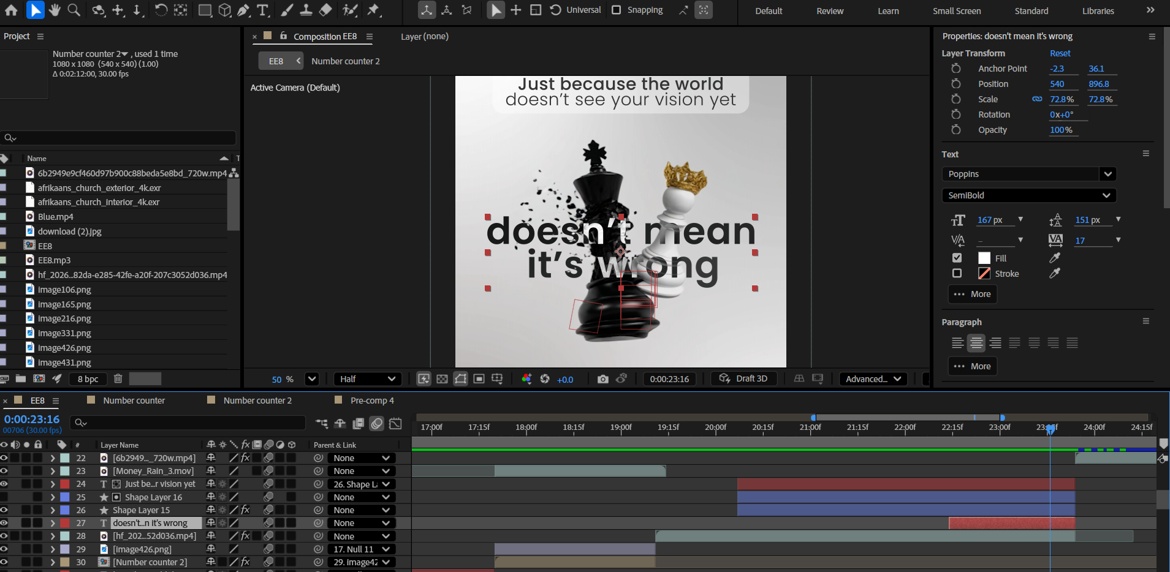1170x572 pixels.
Task: Open the SemiBold font style dropdown
Action: pos(1106,195)
